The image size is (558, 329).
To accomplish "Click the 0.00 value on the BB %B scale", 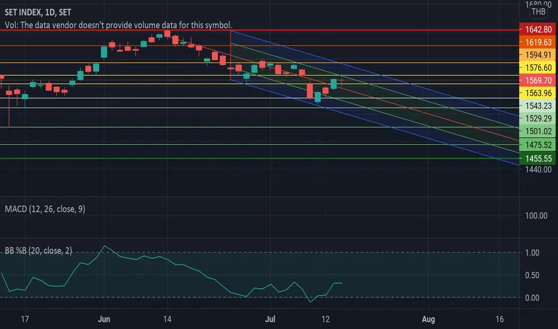I will tap(532, 298).
